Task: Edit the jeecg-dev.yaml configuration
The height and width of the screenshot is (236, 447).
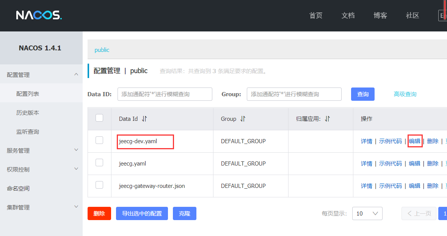Action: click(414, 141)
